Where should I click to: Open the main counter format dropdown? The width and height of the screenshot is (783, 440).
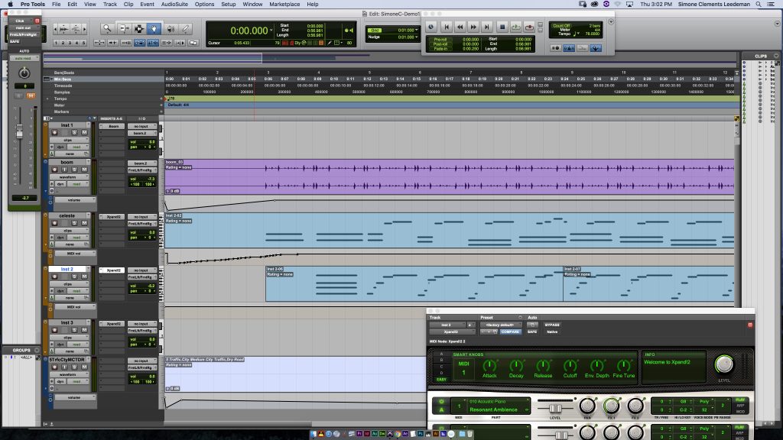pos(271,31)
